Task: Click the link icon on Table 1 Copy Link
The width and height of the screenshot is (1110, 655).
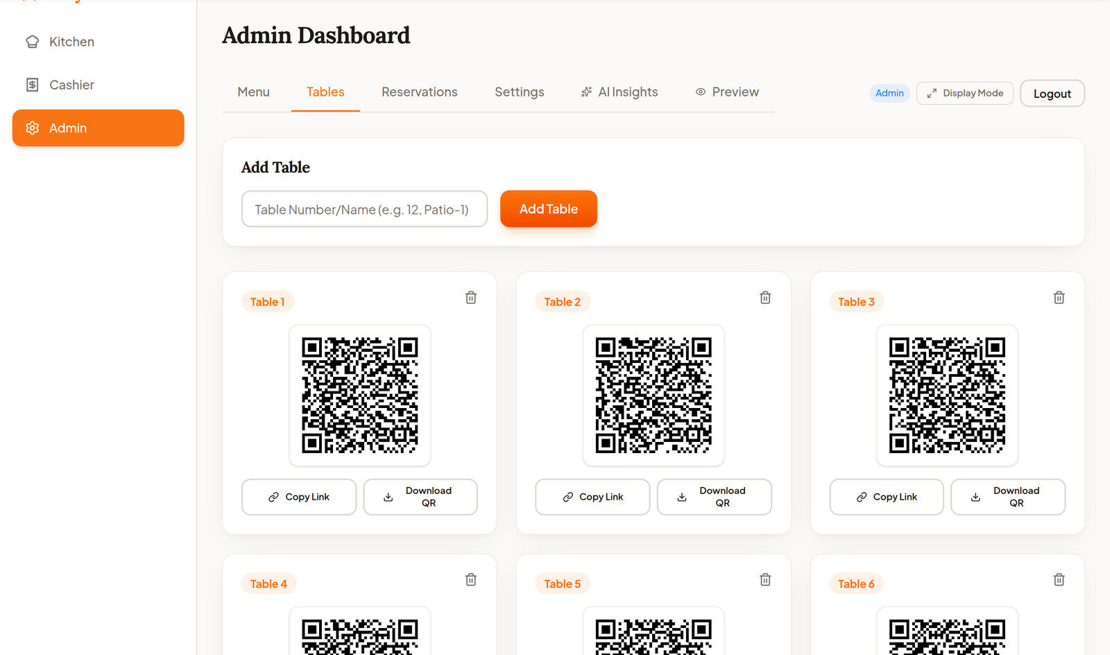Action: point(274,497)
